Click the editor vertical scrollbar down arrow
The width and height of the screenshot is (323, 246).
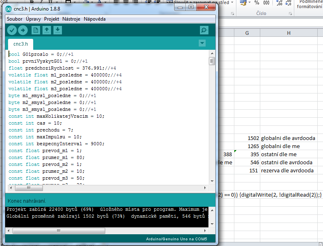tap(212, 181)
